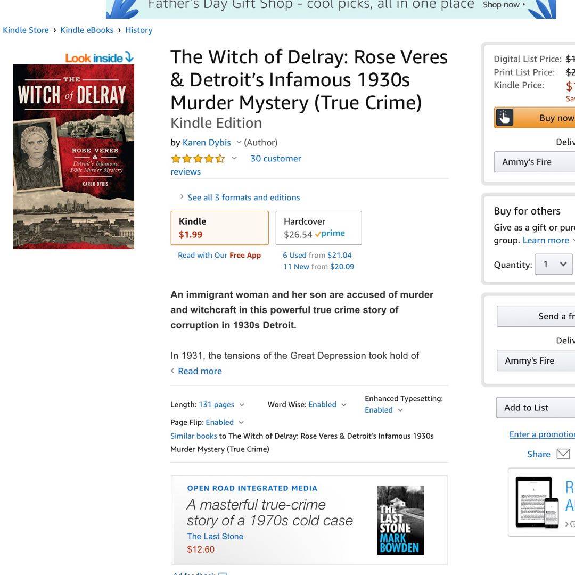The width and height of the screenshot is (575, 575).
Task: Click the prime checkmark logo
Action: click(x=330, y=234)
